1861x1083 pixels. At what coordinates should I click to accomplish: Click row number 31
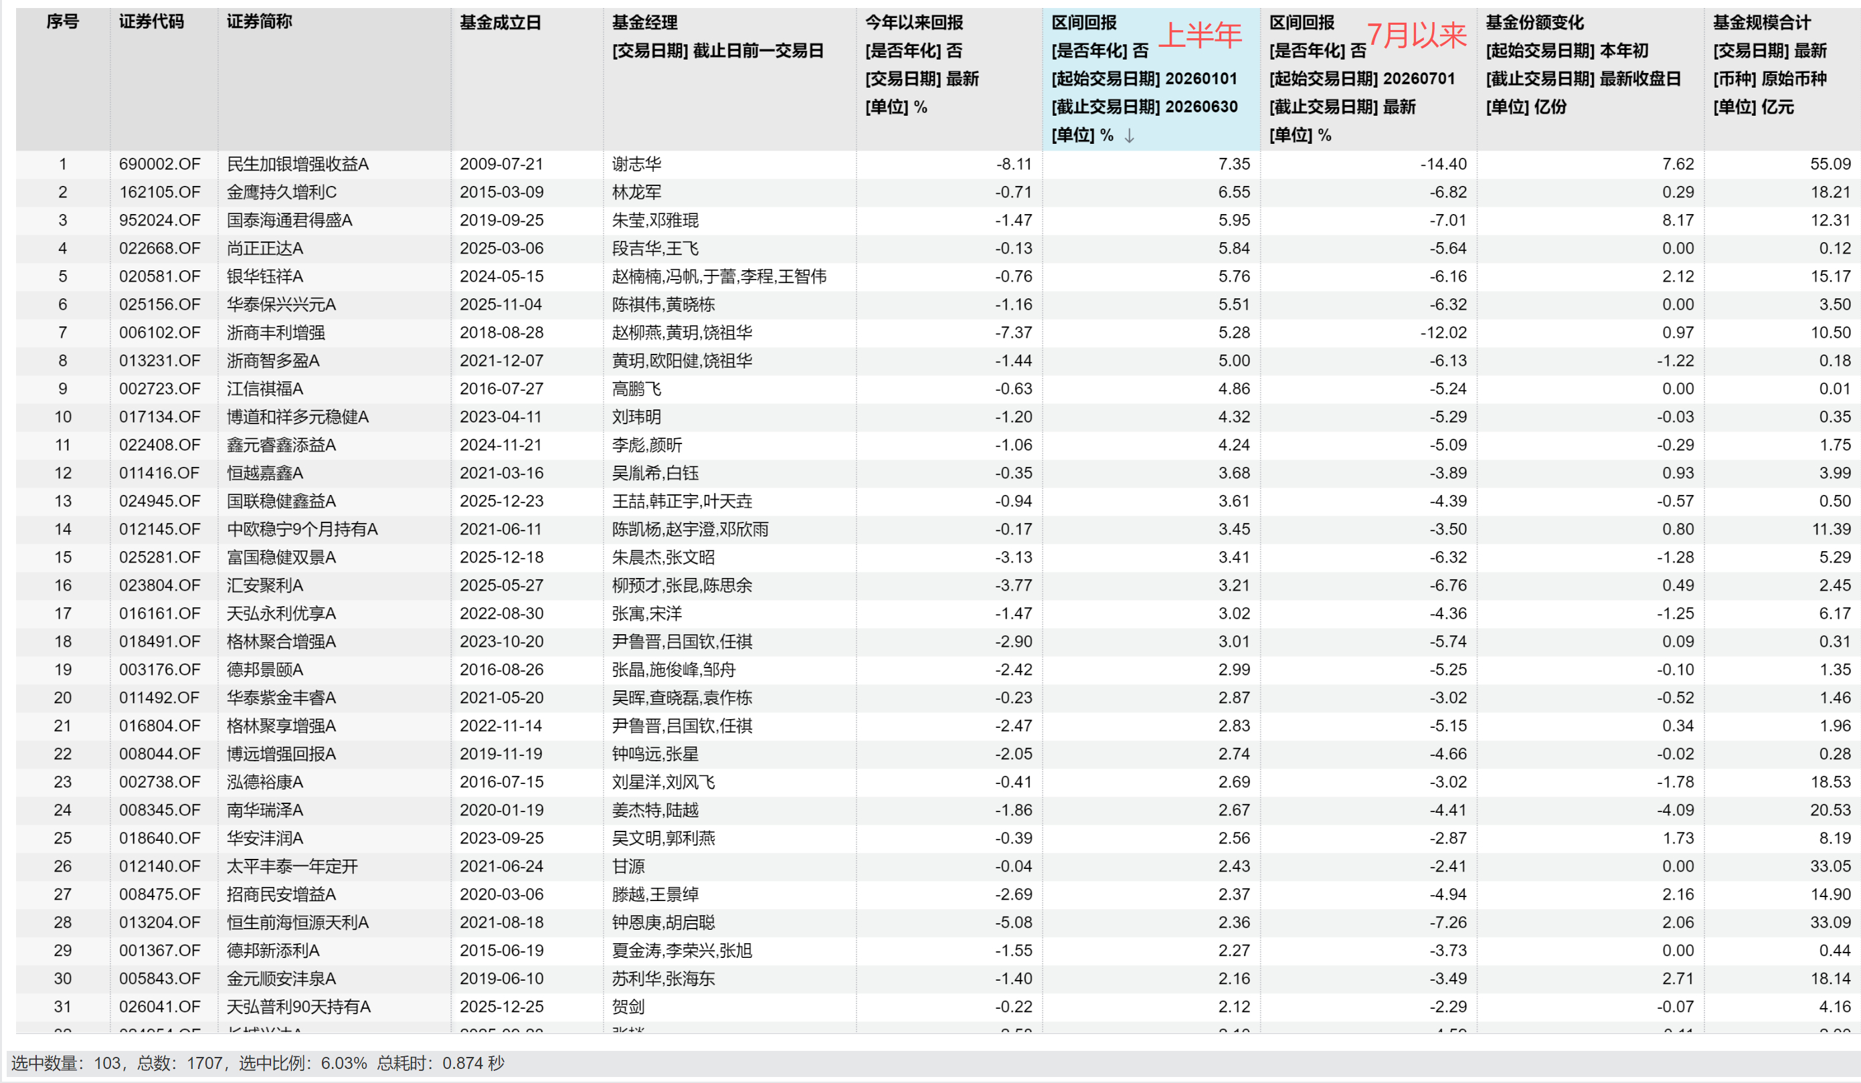63,1005
